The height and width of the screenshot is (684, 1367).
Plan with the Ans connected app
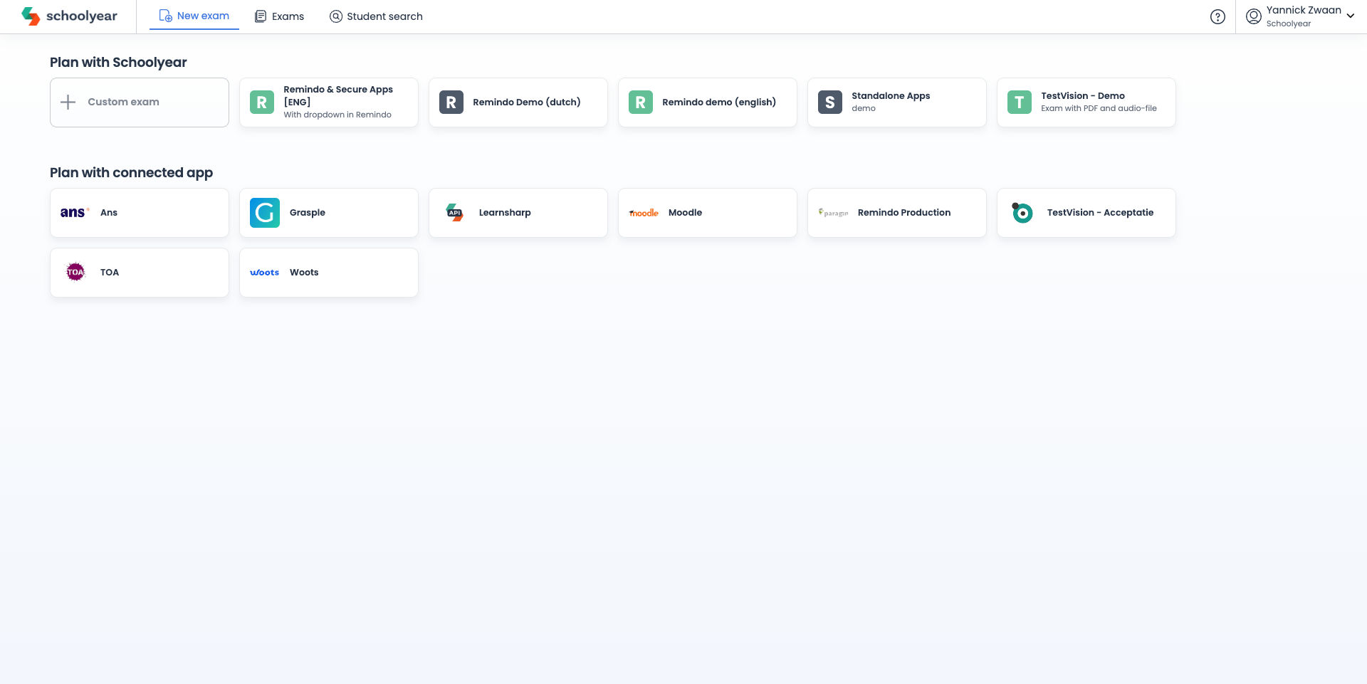[140, 213]
